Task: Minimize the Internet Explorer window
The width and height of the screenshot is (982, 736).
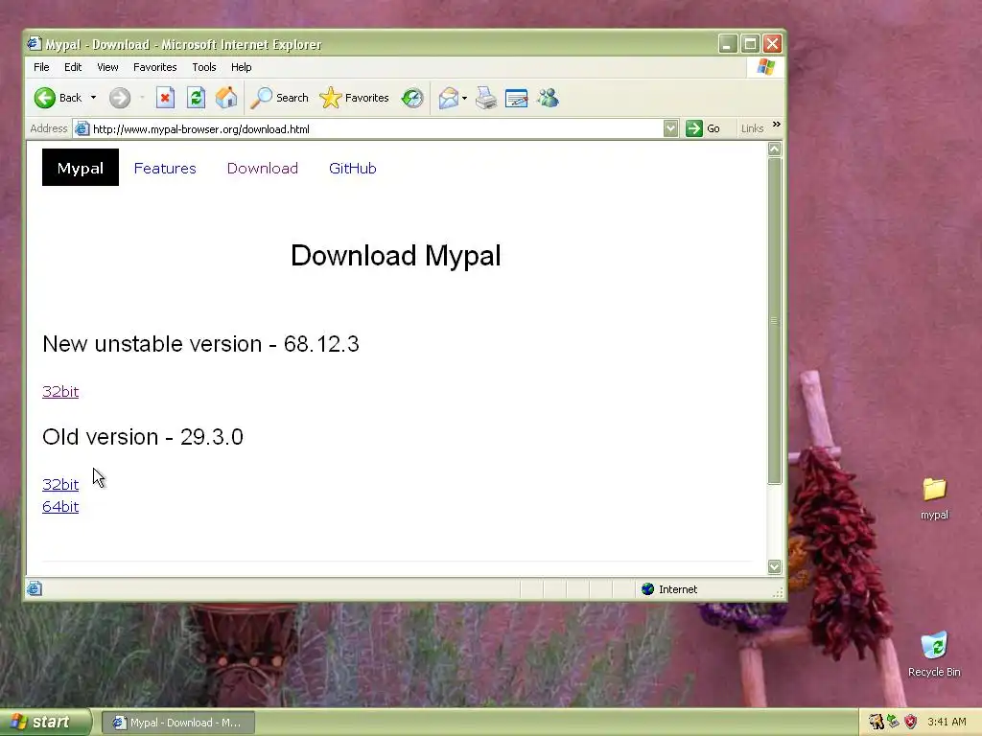Action: [x=727, y=44]
